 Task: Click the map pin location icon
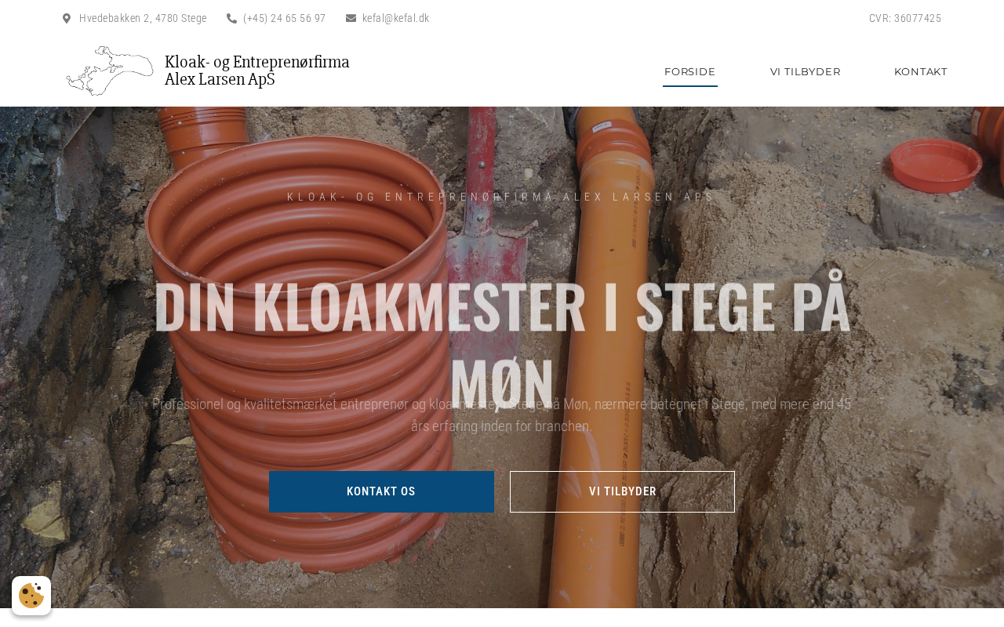(x=67, y=18)
